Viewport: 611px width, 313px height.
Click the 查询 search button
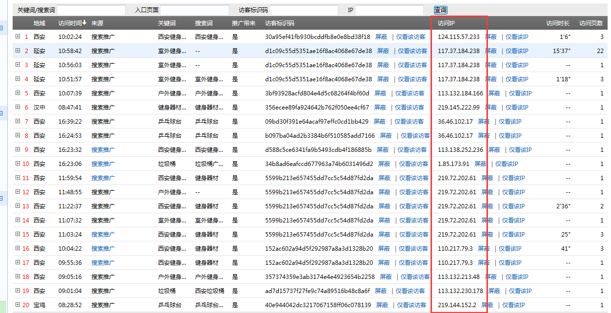440,10
